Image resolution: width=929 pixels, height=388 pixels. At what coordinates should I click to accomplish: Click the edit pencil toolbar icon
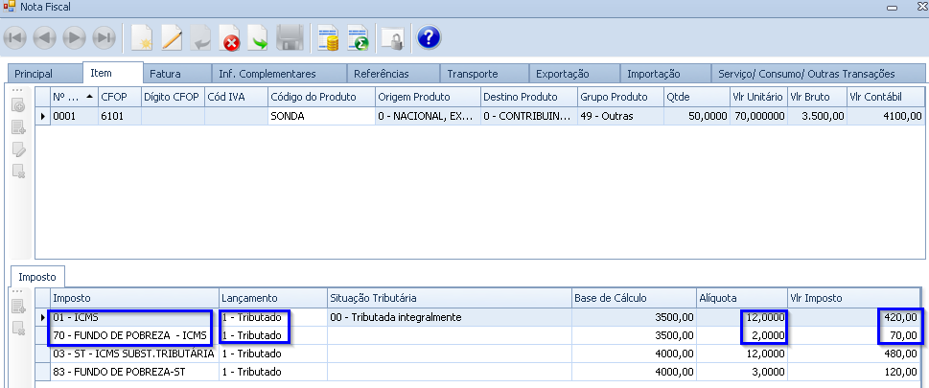tap(172, 38)
